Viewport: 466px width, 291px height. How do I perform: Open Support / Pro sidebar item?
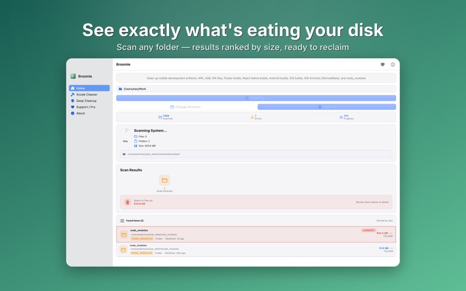tap(89, 107)
